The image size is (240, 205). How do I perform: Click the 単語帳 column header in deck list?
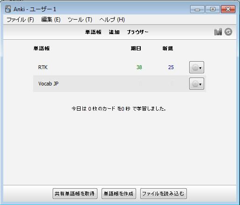tap(41, 49)
